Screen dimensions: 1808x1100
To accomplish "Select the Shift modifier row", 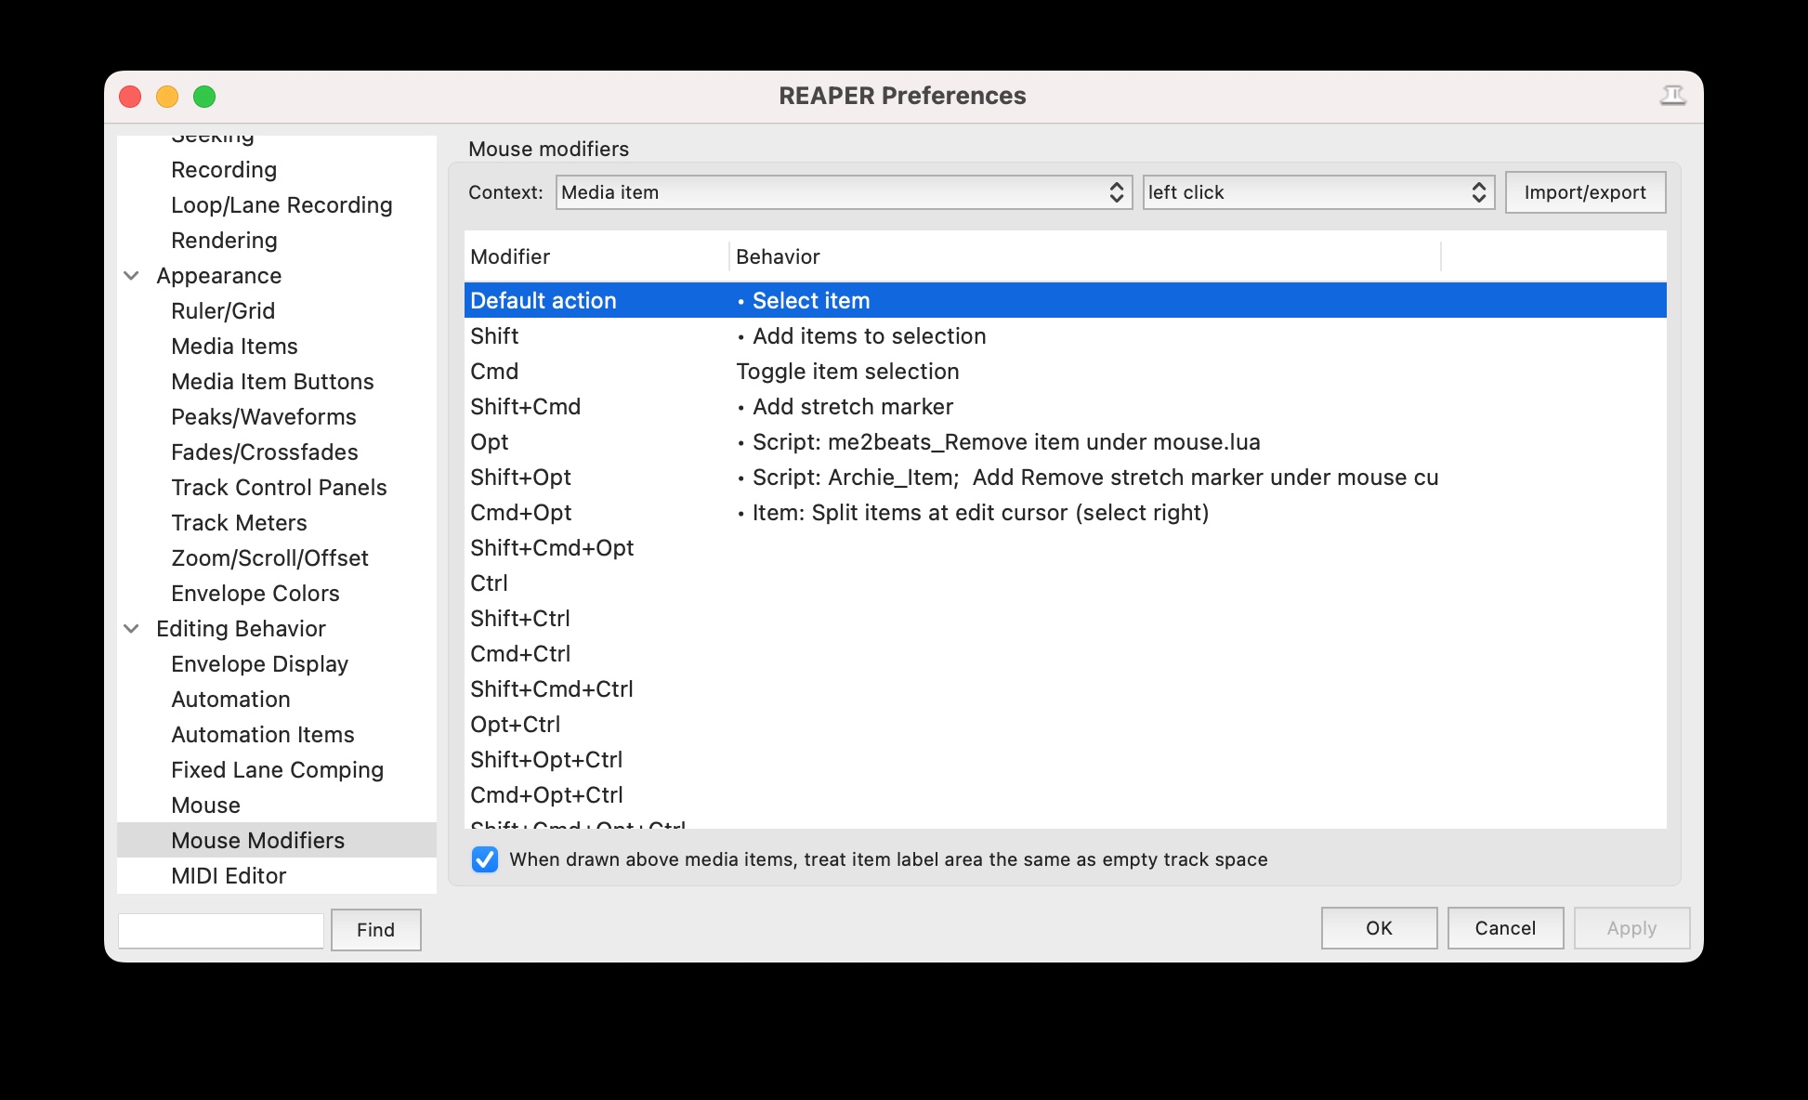I will point(1066,336).
